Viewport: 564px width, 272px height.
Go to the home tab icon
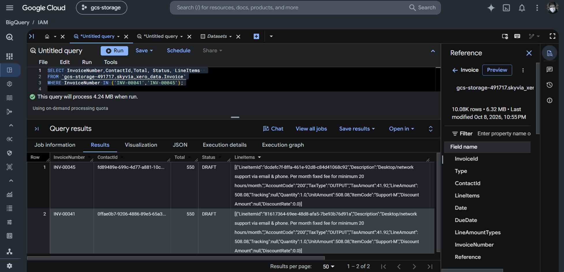click(47, 36)
